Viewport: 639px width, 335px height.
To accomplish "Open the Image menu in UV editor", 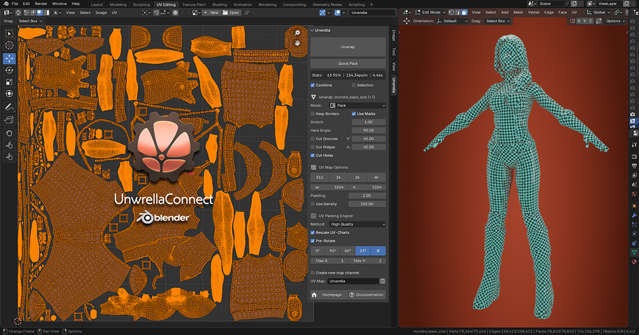I will point(101,12).
